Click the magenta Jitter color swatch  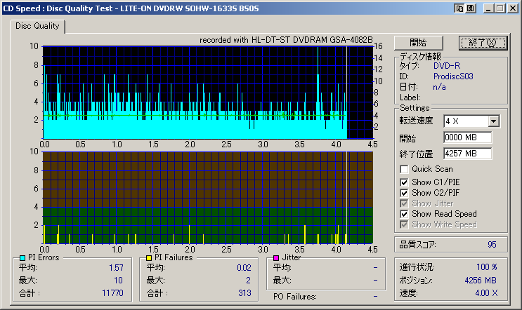276,258
